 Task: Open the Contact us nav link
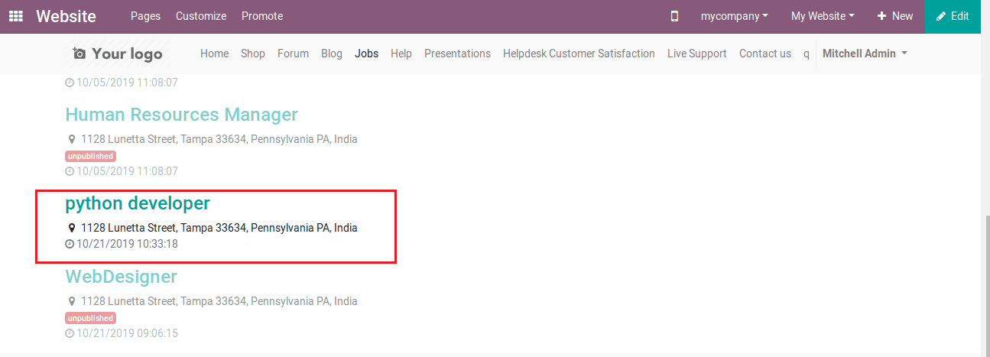pos(765,54)
